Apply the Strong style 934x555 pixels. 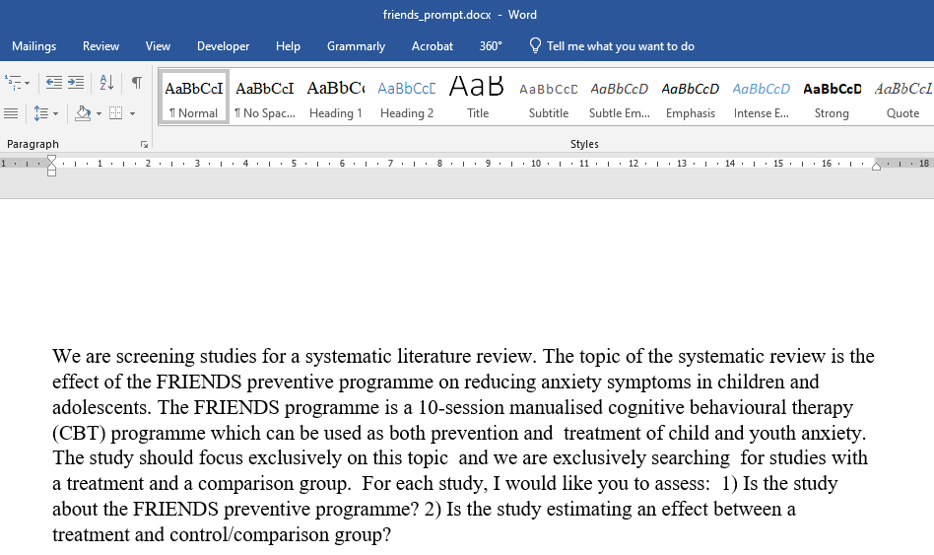833,98
